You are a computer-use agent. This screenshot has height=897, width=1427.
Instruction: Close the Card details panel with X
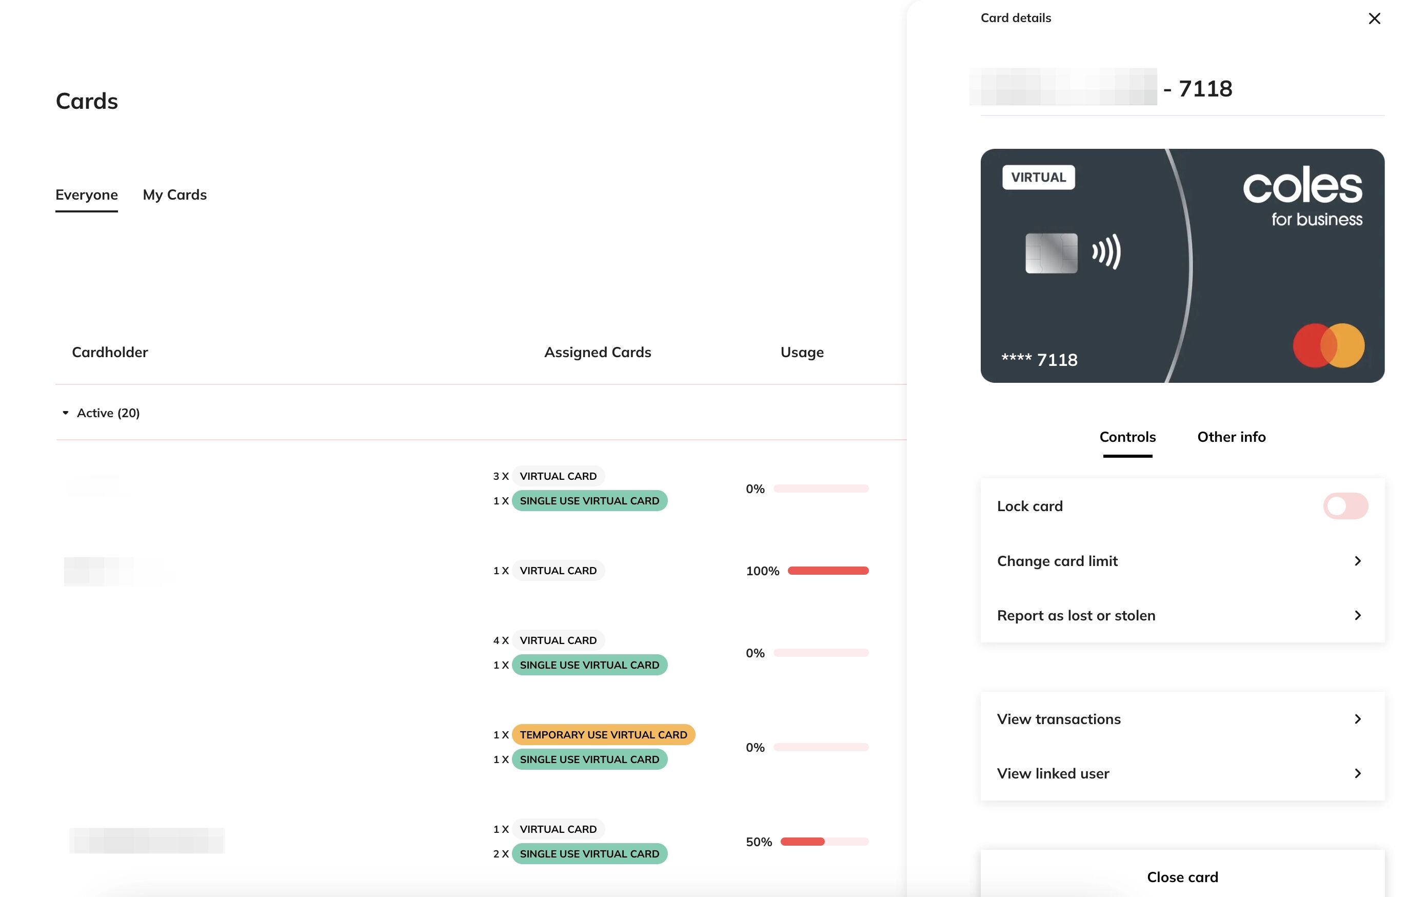(1374, 18)
